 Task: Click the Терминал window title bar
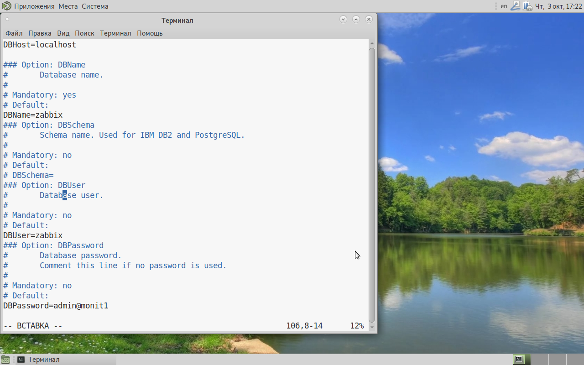(x=177, y=21)
